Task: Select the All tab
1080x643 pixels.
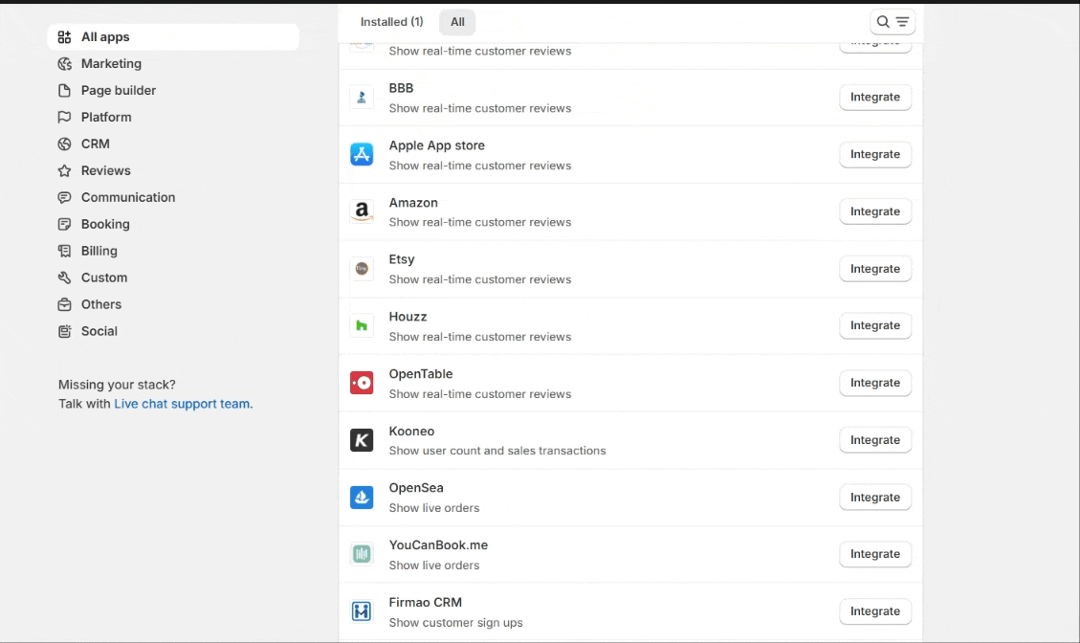Action: (x=457, y=22)
